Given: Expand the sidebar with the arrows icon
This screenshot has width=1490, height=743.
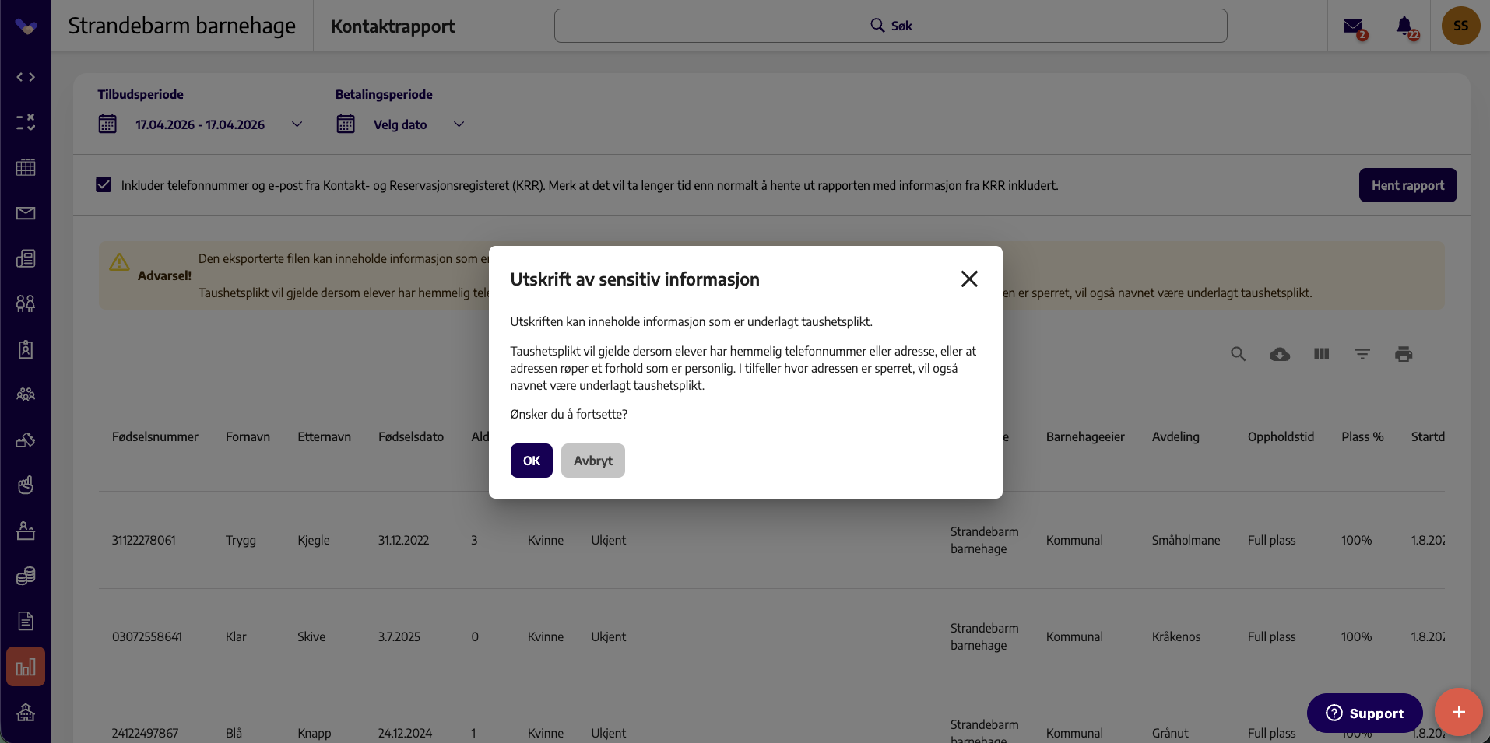Looking at the screenshot, I should [x=26, y=77].
